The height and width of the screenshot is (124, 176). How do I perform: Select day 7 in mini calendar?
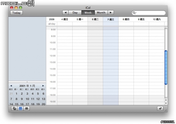(x=11, y=99)
